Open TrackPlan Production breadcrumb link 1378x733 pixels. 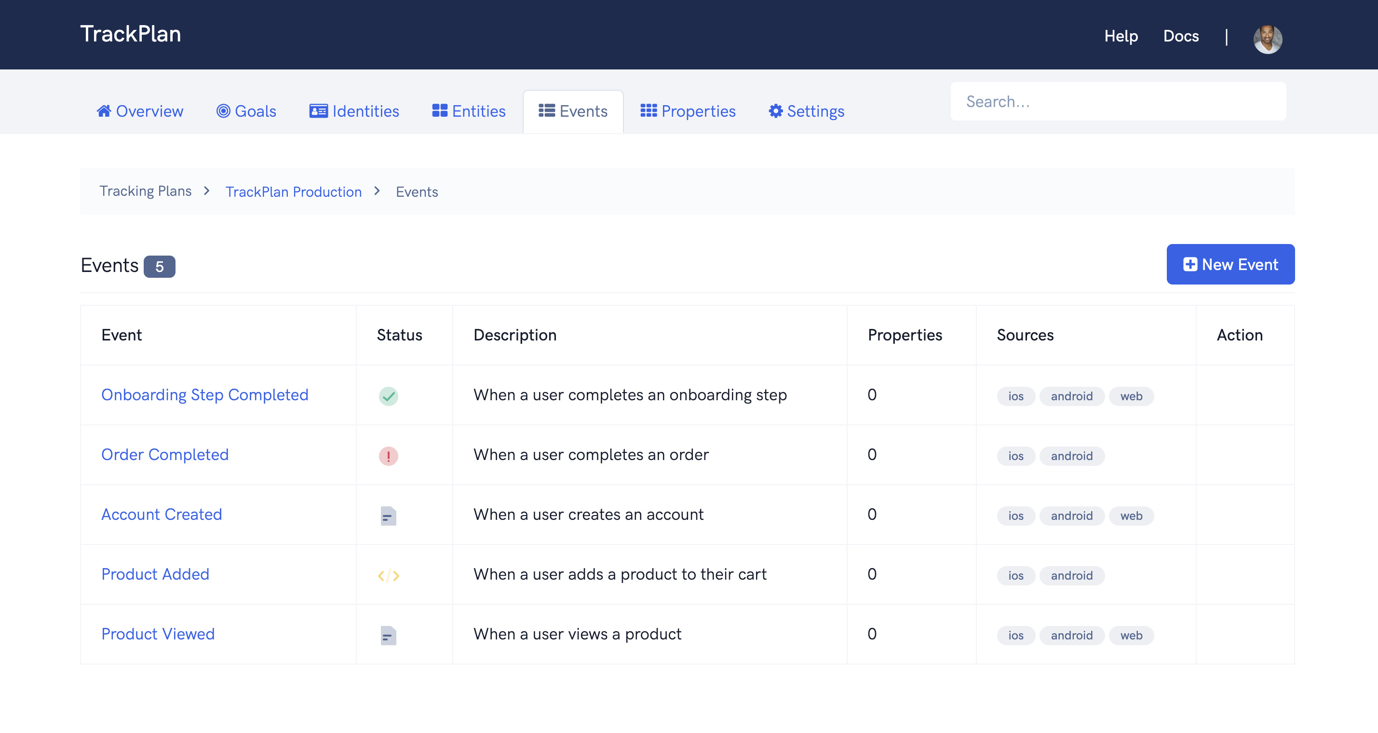pyautogui.click(x=293, y=191)
